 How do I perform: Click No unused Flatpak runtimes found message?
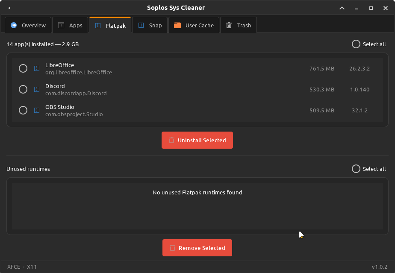click(197, 192)
